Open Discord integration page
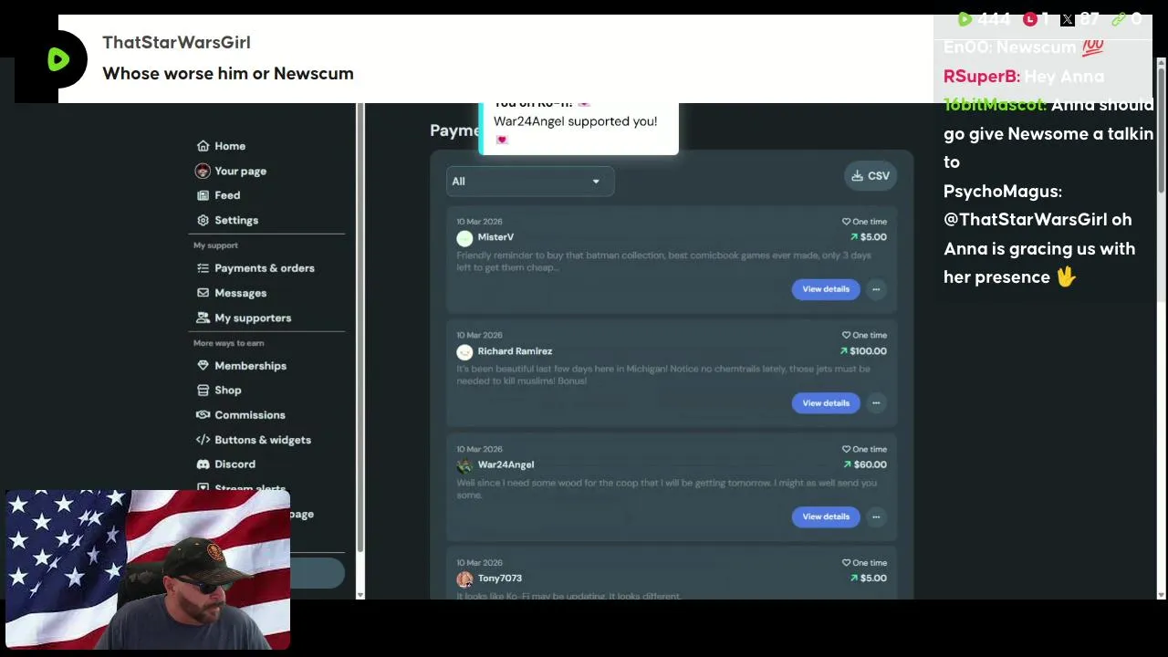 pos(225,464)
